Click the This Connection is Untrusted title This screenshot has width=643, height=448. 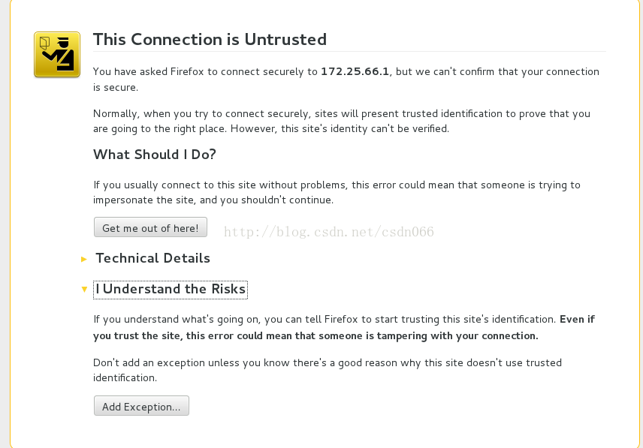tap(210, 40)
